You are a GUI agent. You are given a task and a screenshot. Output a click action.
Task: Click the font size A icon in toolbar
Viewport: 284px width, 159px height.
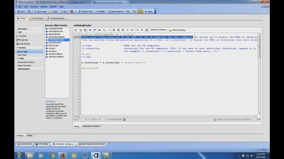pyautogui.click(x=134, y=11)
